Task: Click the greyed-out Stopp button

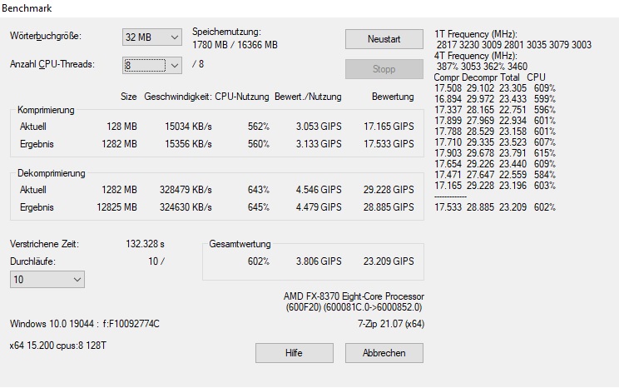Action: 384,69
